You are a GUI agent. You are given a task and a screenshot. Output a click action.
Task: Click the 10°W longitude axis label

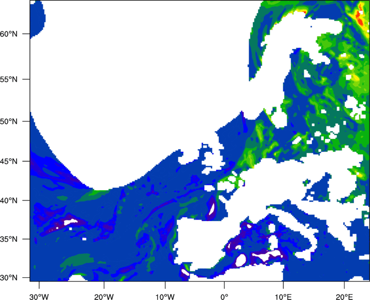pyautogui.click(x=165, y=297)
